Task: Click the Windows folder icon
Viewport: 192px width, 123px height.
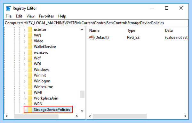Action: coord(30,70)
